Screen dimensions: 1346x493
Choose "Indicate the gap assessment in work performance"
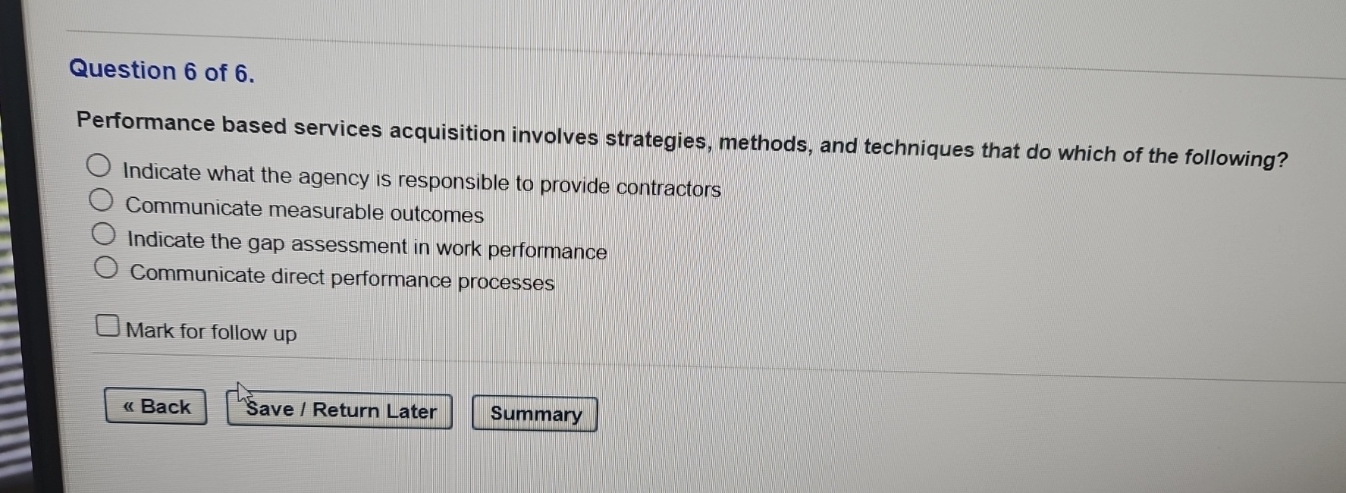tap(105, 234)
